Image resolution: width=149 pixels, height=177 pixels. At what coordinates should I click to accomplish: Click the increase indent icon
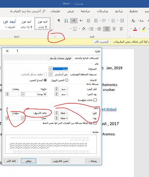89,21
